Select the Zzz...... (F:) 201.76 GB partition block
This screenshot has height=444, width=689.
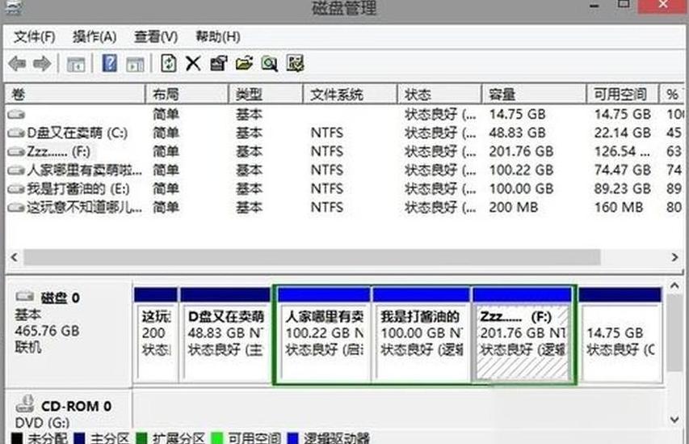[523, 335]
